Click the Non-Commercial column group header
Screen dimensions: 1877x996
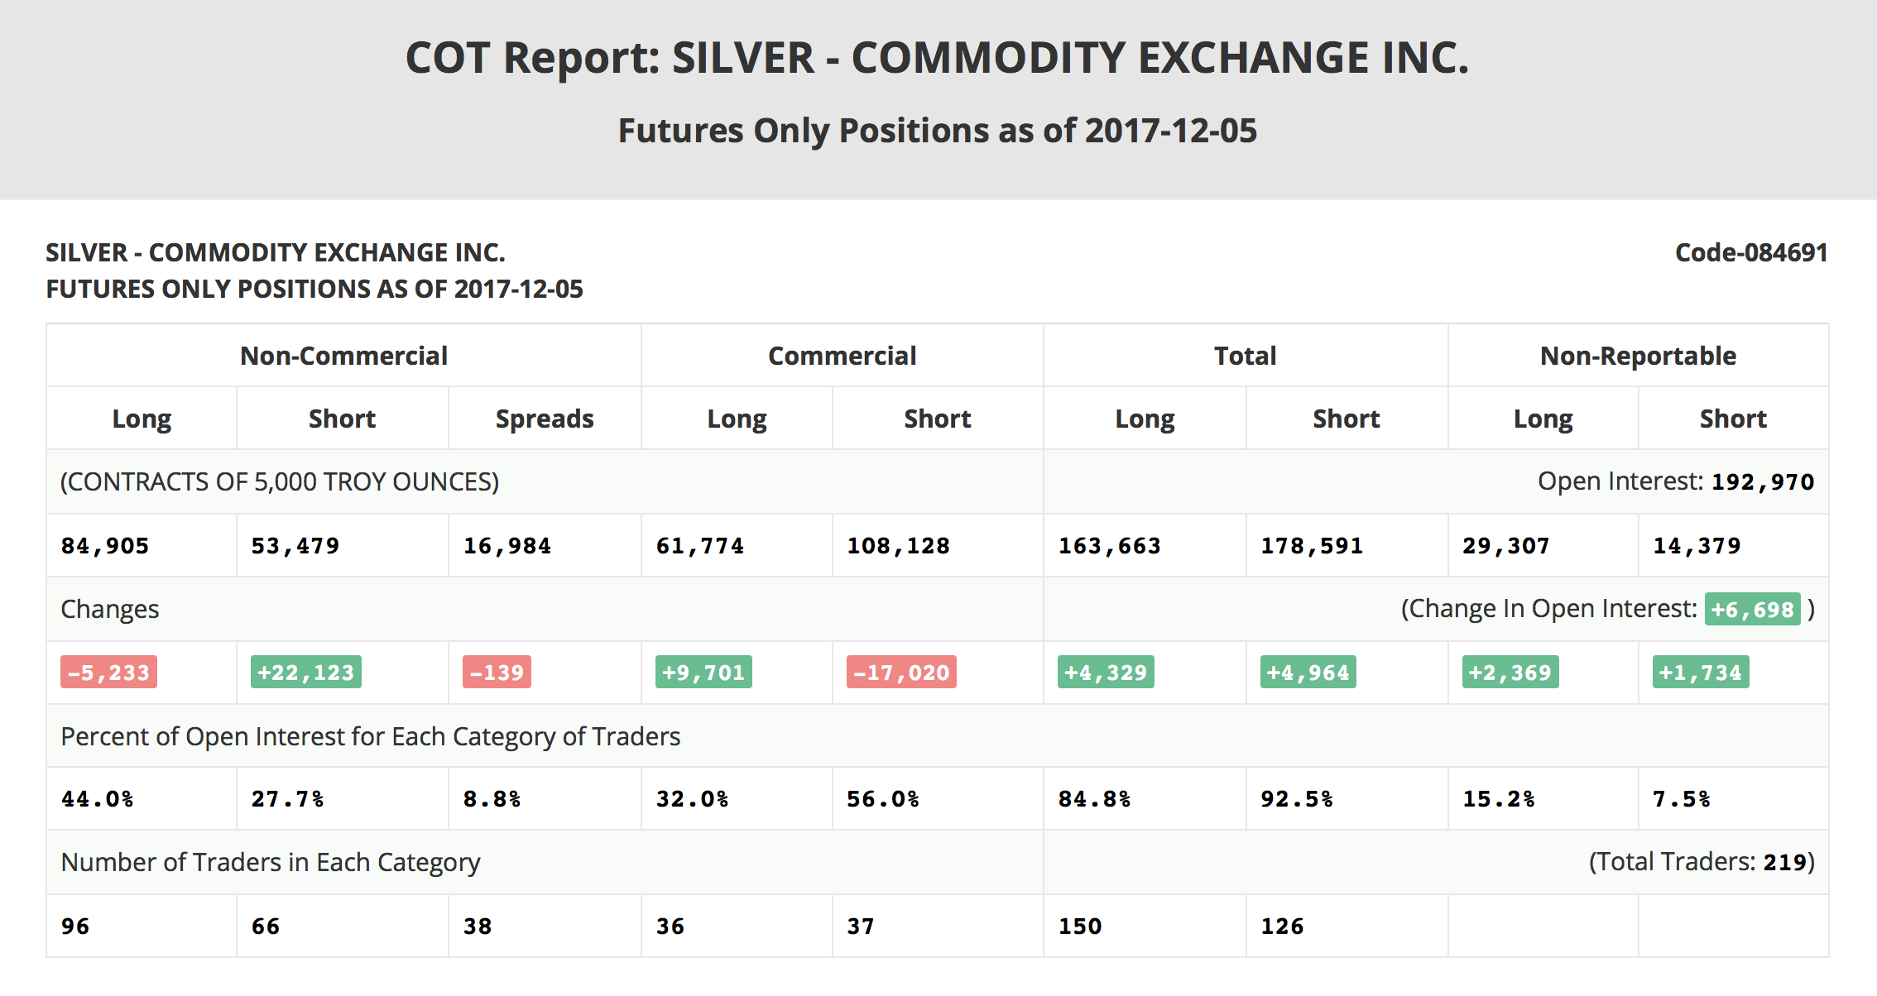(343, 356)
